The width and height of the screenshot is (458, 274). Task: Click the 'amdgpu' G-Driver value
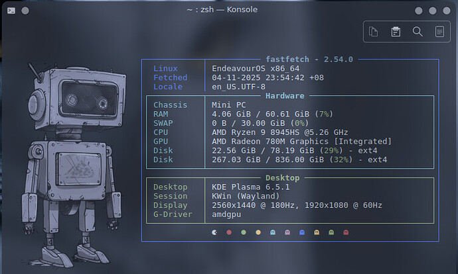tap(226, 214)
